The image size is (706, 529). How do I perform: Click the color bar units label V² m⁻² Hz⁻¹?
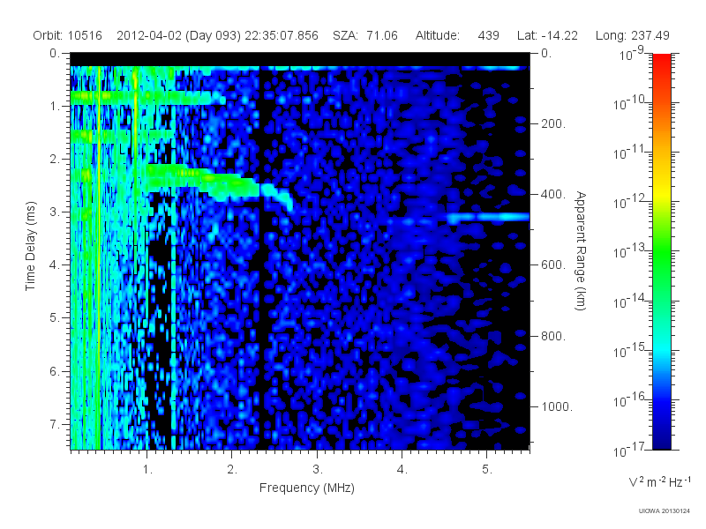[659, 481]
